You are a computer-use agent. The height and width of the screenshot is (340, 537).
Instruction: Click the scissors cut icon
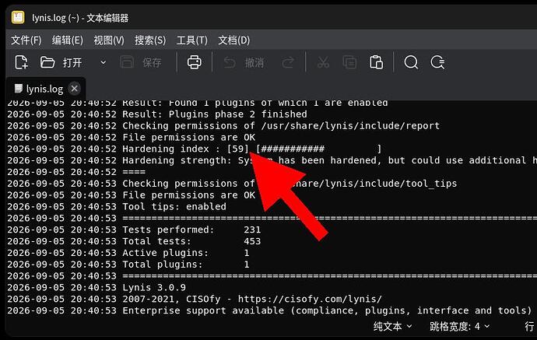323,62
